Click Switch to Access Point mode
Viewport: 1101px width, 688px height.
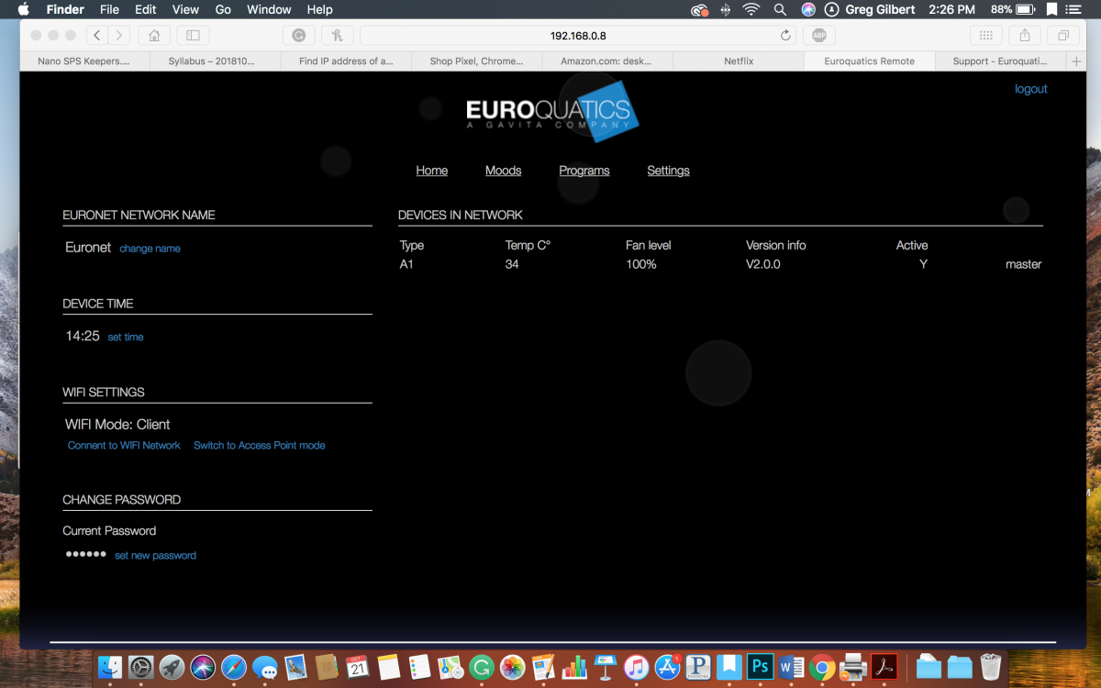[x=260, y=446]
